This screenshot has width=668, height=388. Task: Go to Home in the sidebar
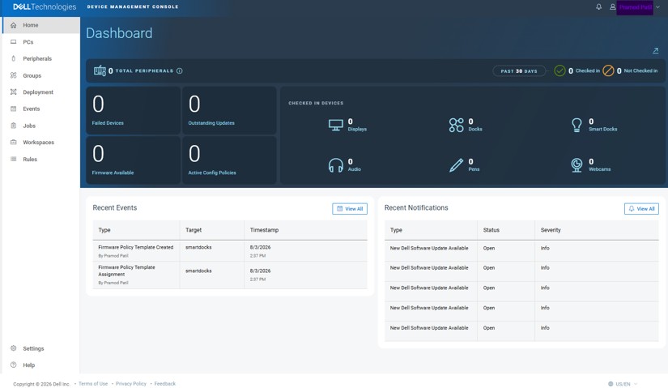tap(41, 25)
